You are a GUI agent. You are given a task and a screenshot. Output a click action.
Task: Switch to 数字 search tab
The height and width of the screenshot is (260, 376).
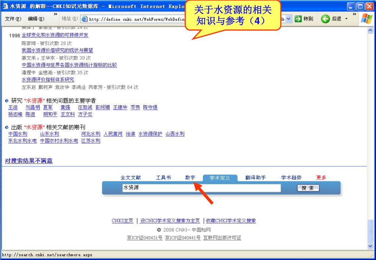coord(190,178)
